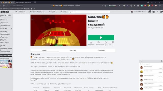The height and width of the screenshot is (91, 163).
Task: Open Группы in the left sidebar
Action: [4, 40]
